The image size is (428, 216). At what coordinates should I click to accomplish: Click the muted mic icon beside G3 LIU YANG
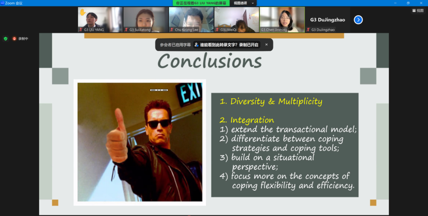(x=81, y=29)
